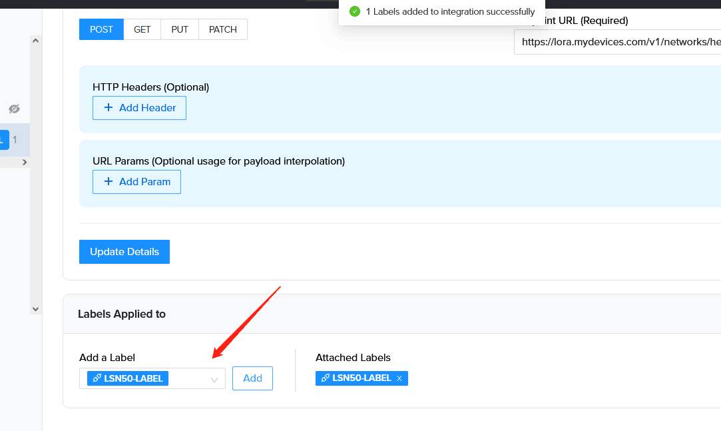
Task: Click the link icon on attached LSN50-LABEL
Action: [326, 378]
